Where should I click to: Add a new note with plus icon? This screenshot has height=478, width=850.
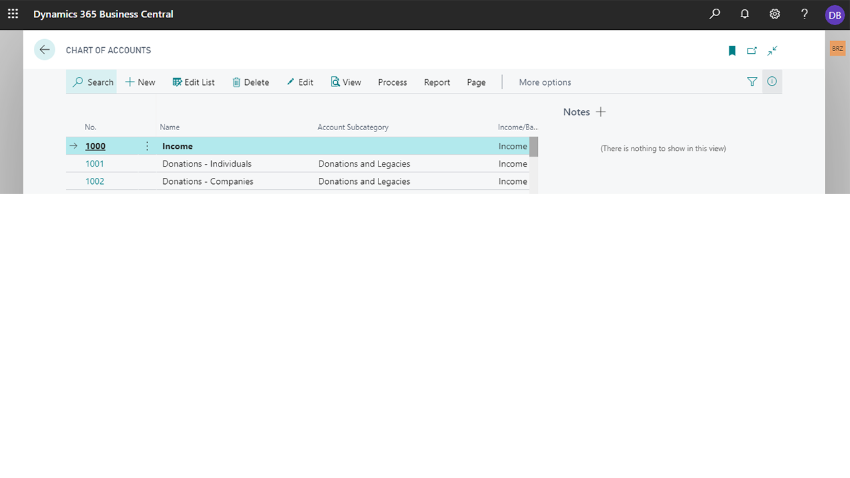pyautogui.click(x=601, y=112)
